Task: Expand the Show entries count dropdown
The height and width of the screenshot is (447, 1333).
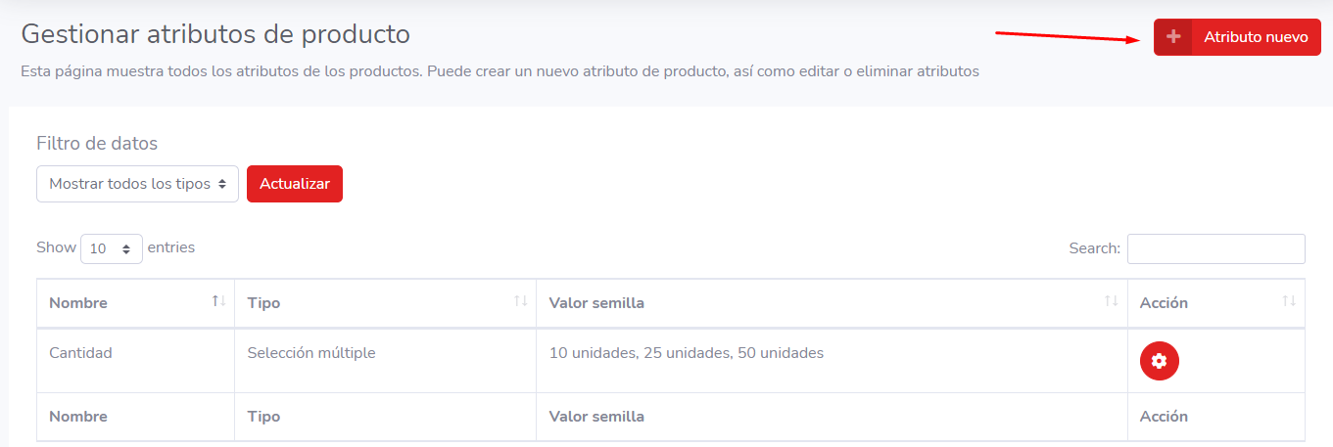Action: tap(112, 248)
